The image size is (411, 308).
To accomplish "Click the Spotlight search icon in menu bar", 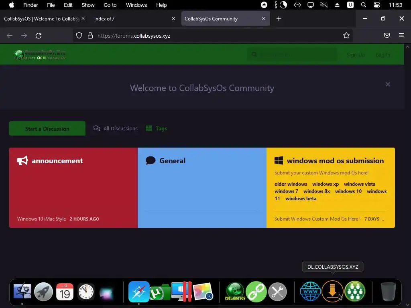I will pyautogui.click(x=364, y=5).
